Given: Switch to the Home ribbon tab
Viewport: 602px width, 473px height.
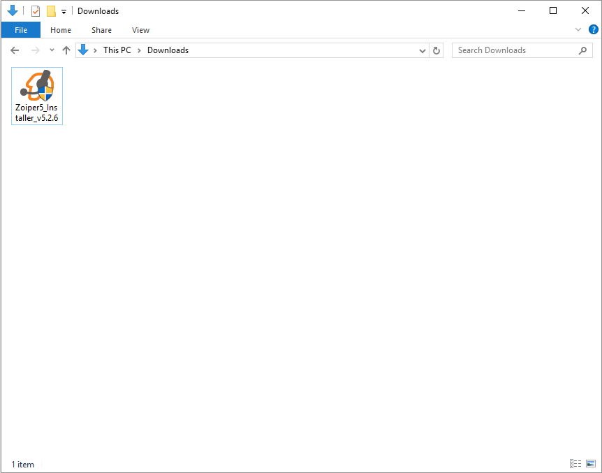Looking at the screenshot, I should point(61,30).
